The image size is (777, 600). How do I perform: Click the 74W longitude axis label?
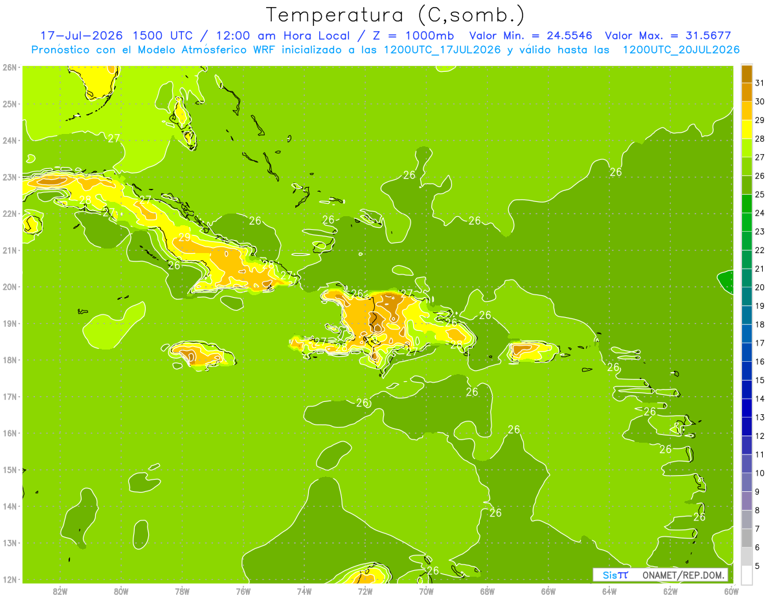pyautogui.click(x=304, y=590)
